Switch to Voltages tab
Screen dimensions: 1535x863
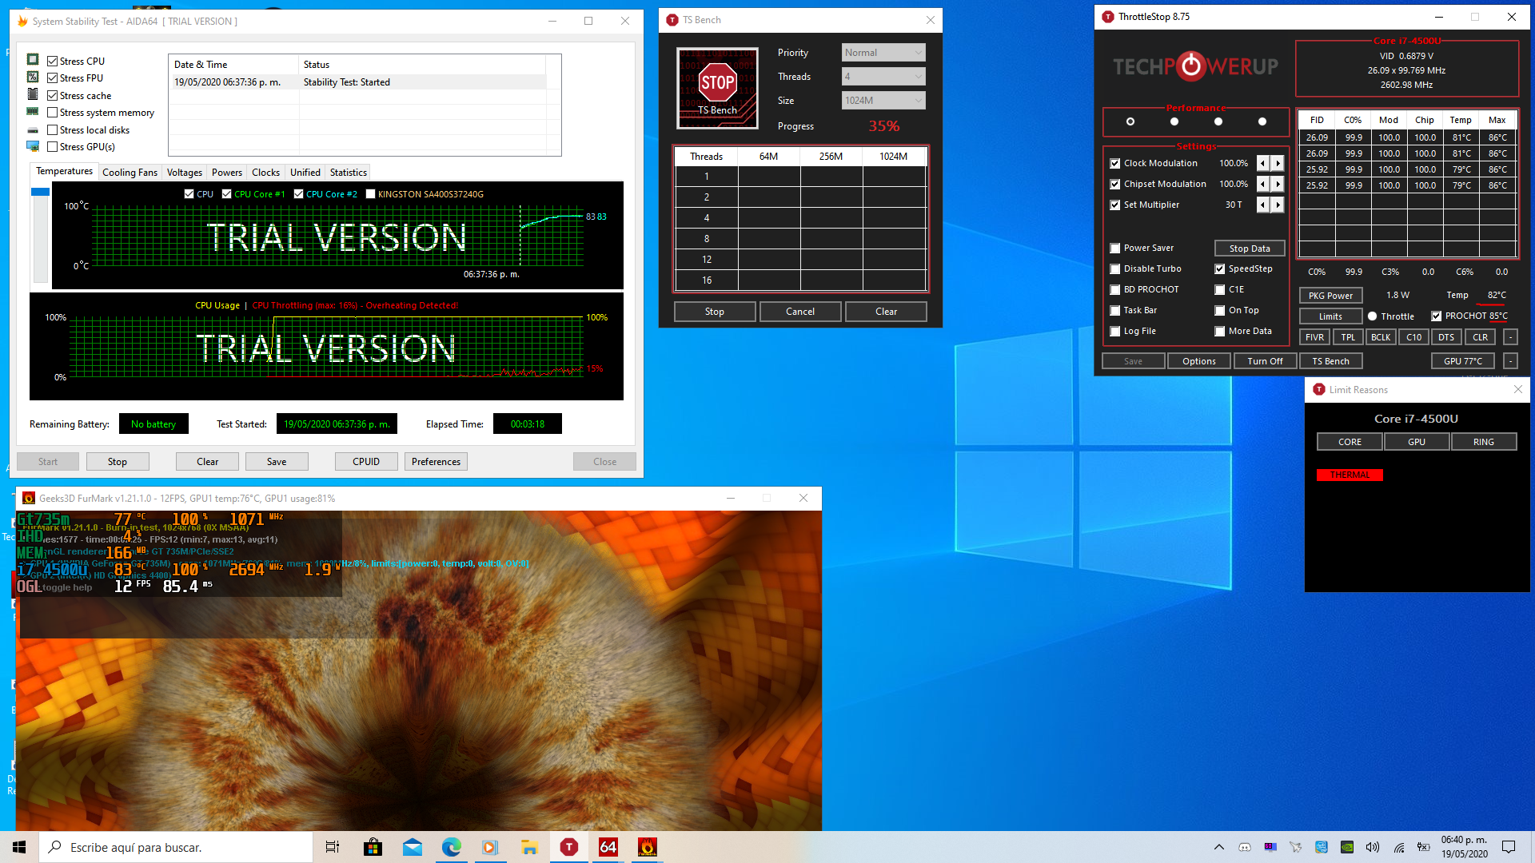(x=184, y=173)
